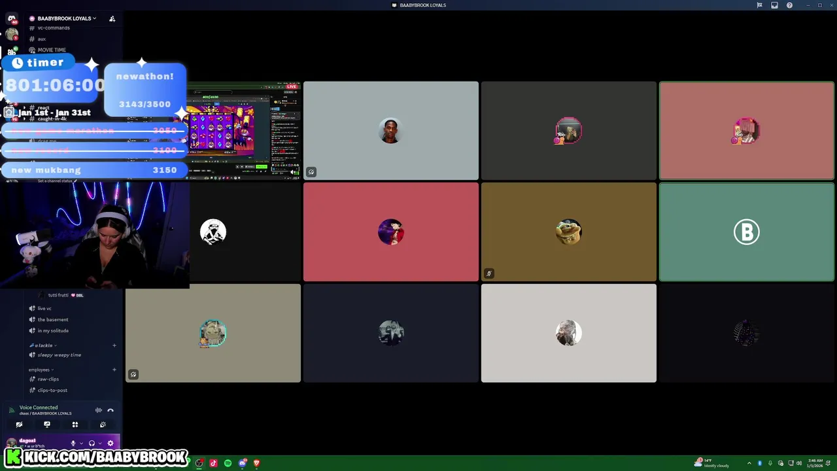Start sharing your screen
Viewport: 837px width, 471px height.
pyautogui.click(x=47, y=425)
